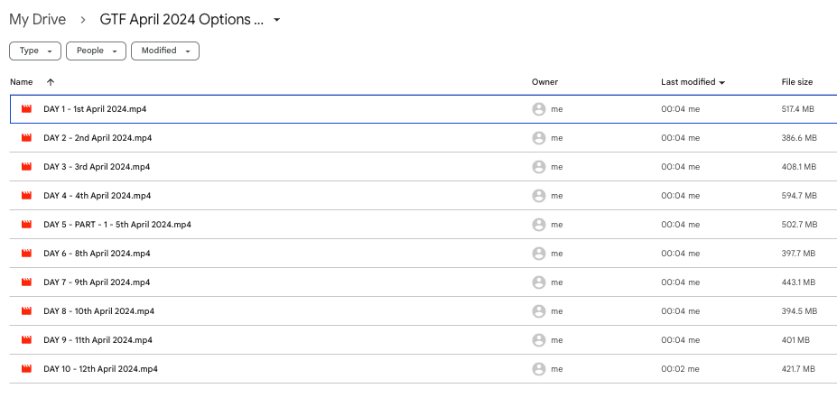Click the Name sort direction arrow
Viewport: 837px width, 407px height.
[x=51, y=82]
